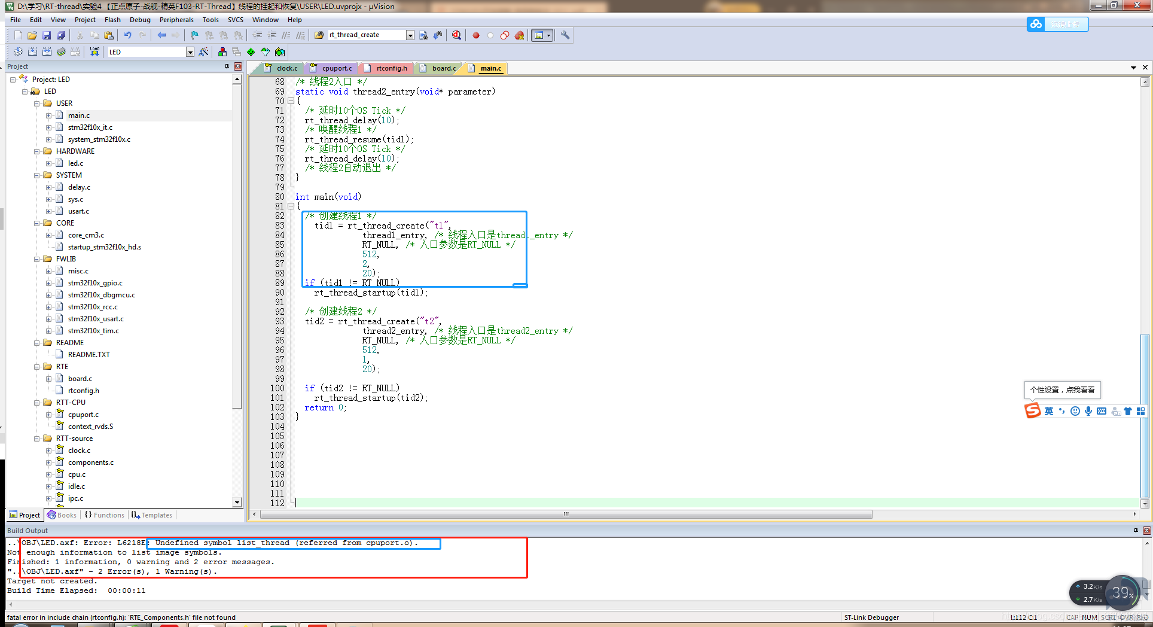Image resolution: width=1153 pixels, height=627 pixels.
Task: Fold the main function at line 81
Action: tap(291, 206)
